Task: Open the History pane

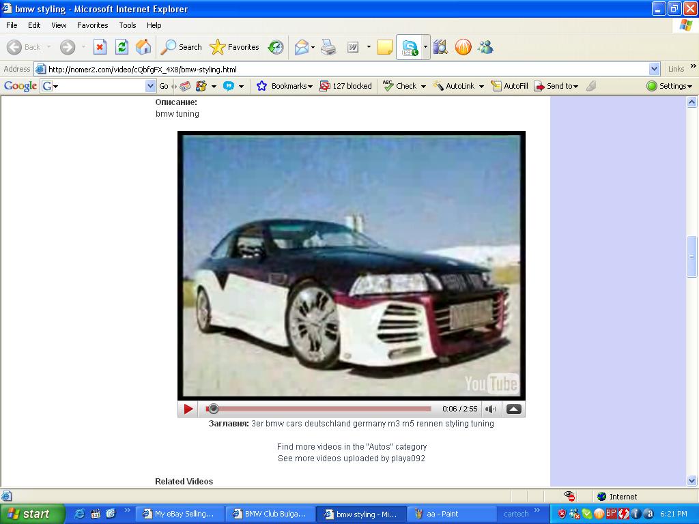Action: [x=276, y=47]
